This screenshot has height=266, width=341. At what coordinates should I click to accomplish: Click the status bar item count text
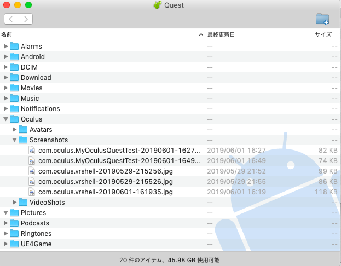(170, 260)
